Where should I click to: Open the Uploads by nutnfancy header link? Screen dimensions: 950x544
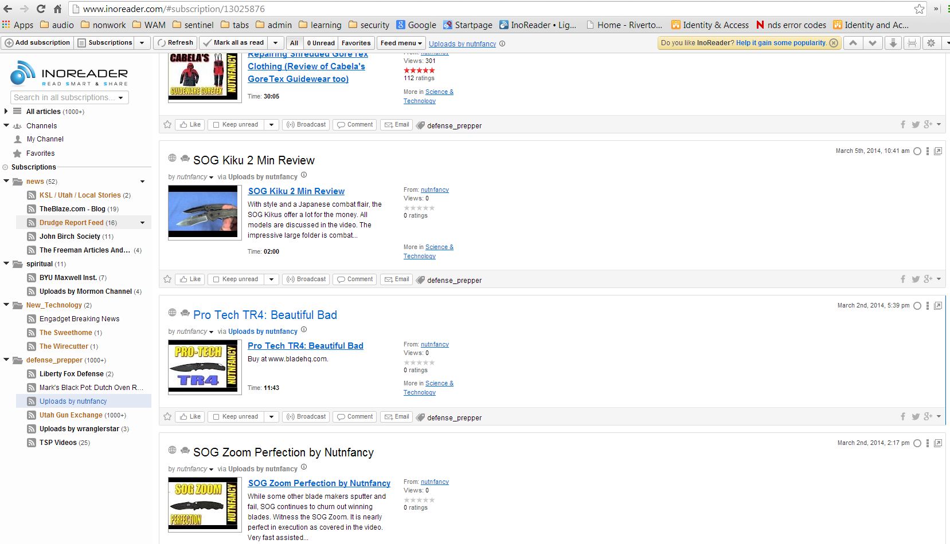pyautogui.click(x=462, y=44)
